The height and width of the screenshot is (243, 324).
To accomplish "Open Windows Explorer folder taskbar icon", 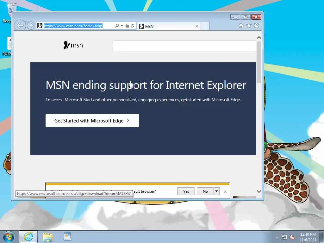I will [48, 237].
